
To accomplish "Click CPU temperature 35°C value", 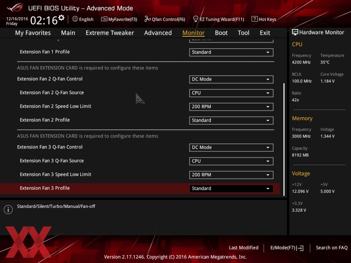I will [x=325, y=62].
